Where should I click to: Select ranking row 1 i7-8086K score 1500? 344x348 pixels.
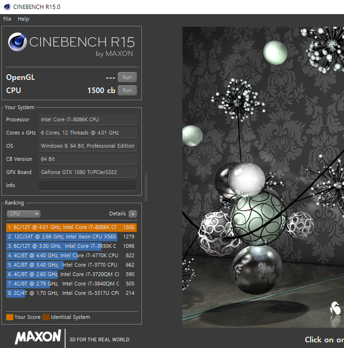[x=71, y=227]
